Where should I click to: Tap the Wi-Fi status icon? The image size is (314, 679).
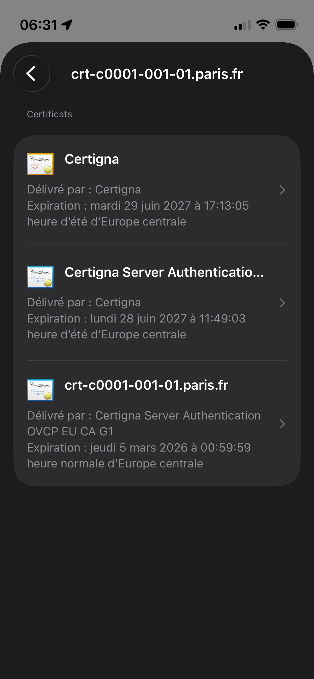[263, 25]
